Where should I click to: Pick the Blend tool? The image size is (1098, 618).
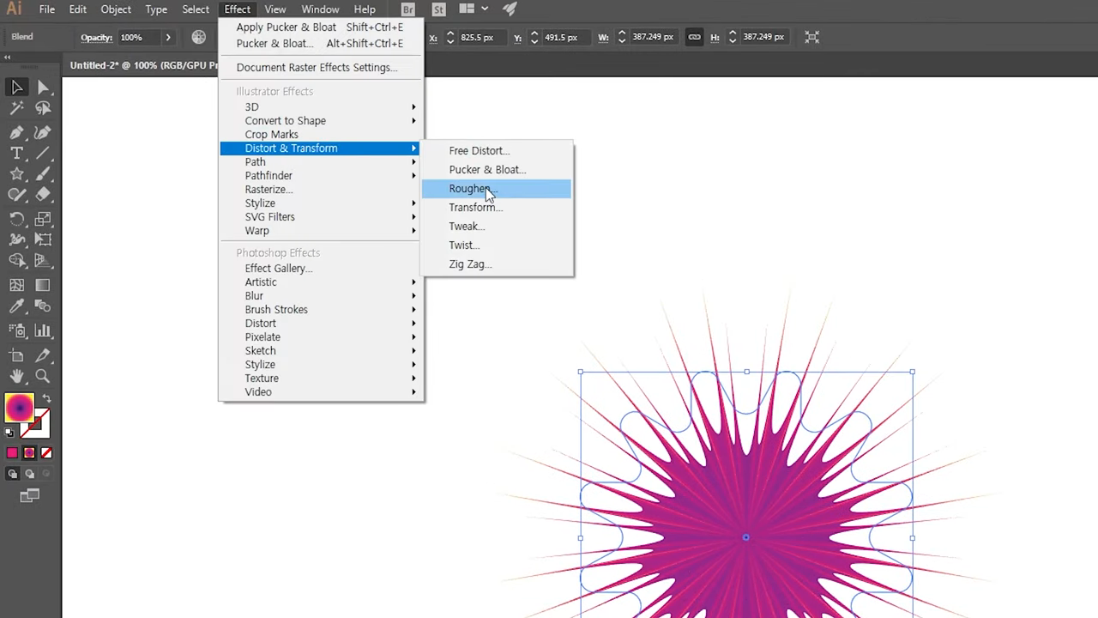click(x=44, y=306)
